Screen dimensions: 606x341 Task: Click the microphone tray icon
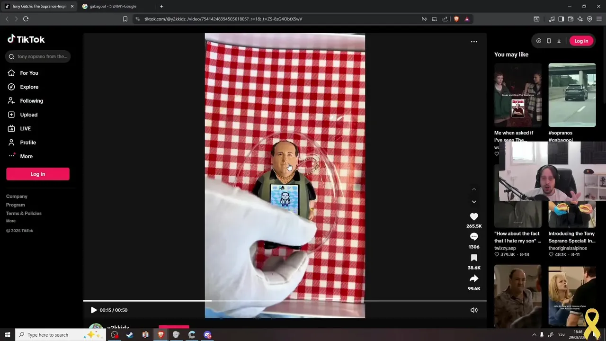(542, 335)
